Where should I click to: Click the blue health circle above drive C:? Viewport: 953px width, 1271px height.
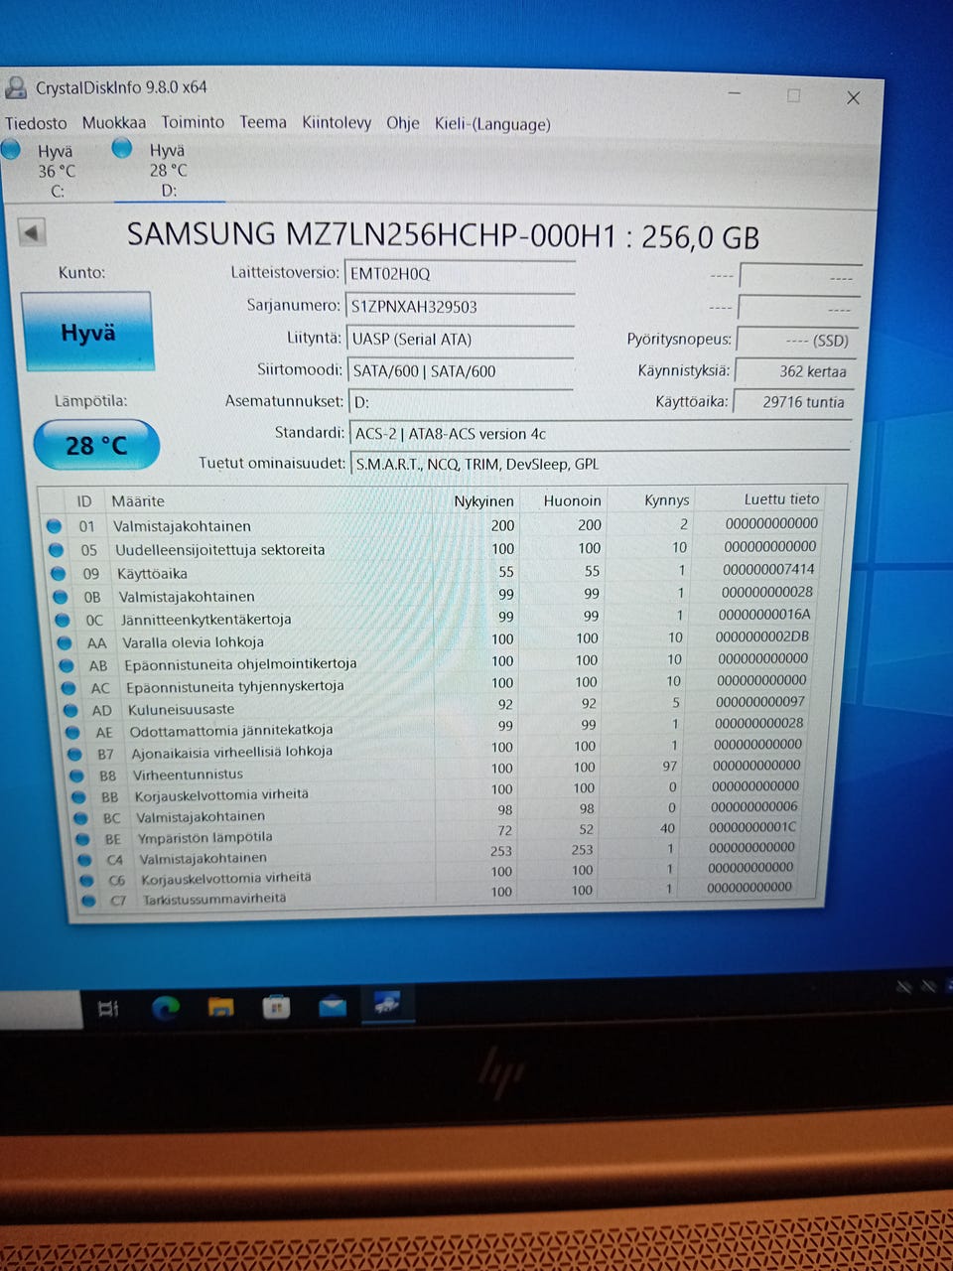(x=11, y=149)
